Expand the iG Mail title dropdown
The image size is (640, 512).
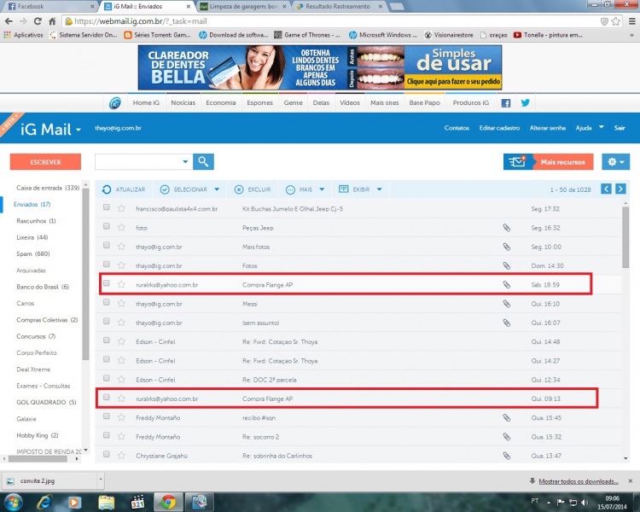tap(79, 130)
